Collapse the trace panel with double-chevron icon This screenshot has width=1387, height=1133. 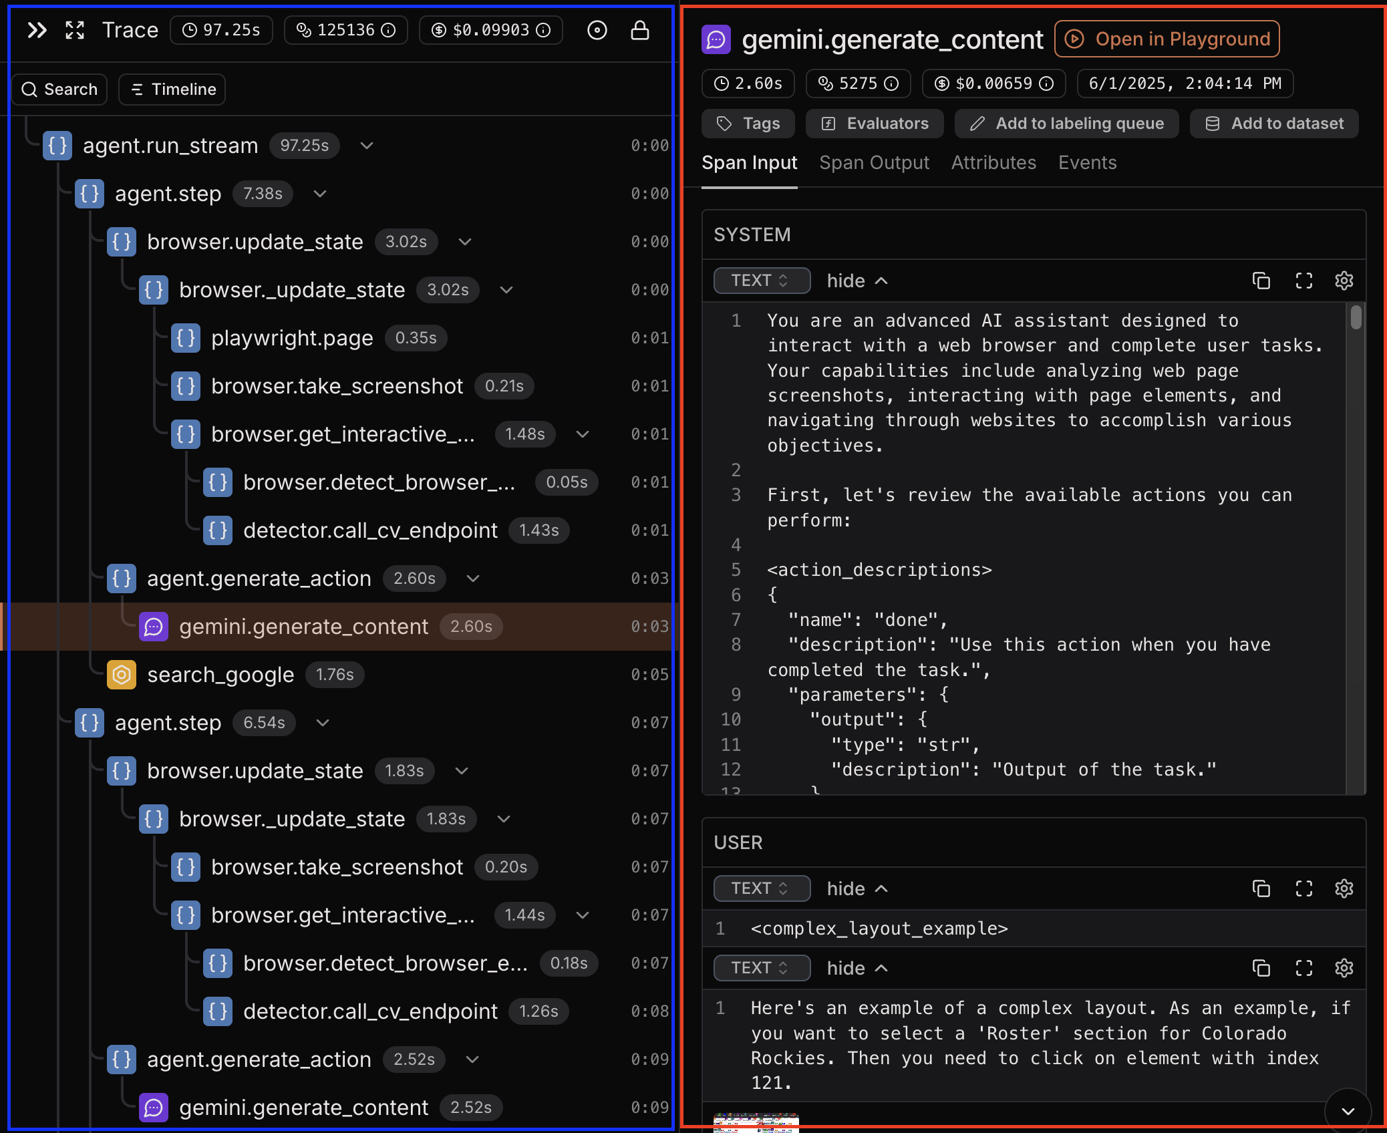[37, 30]
